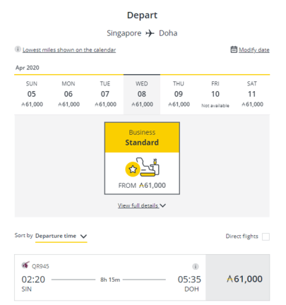Click the calendar icon next to Modify date
Viewport: 286px width, 305px height.
234,49
